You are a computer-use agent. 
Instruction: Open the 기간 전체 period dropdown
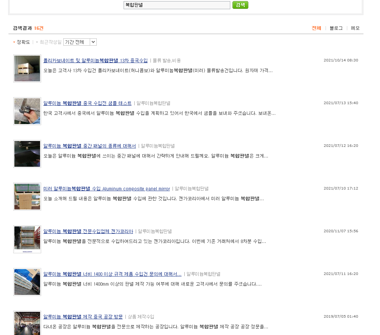(80, 42)
